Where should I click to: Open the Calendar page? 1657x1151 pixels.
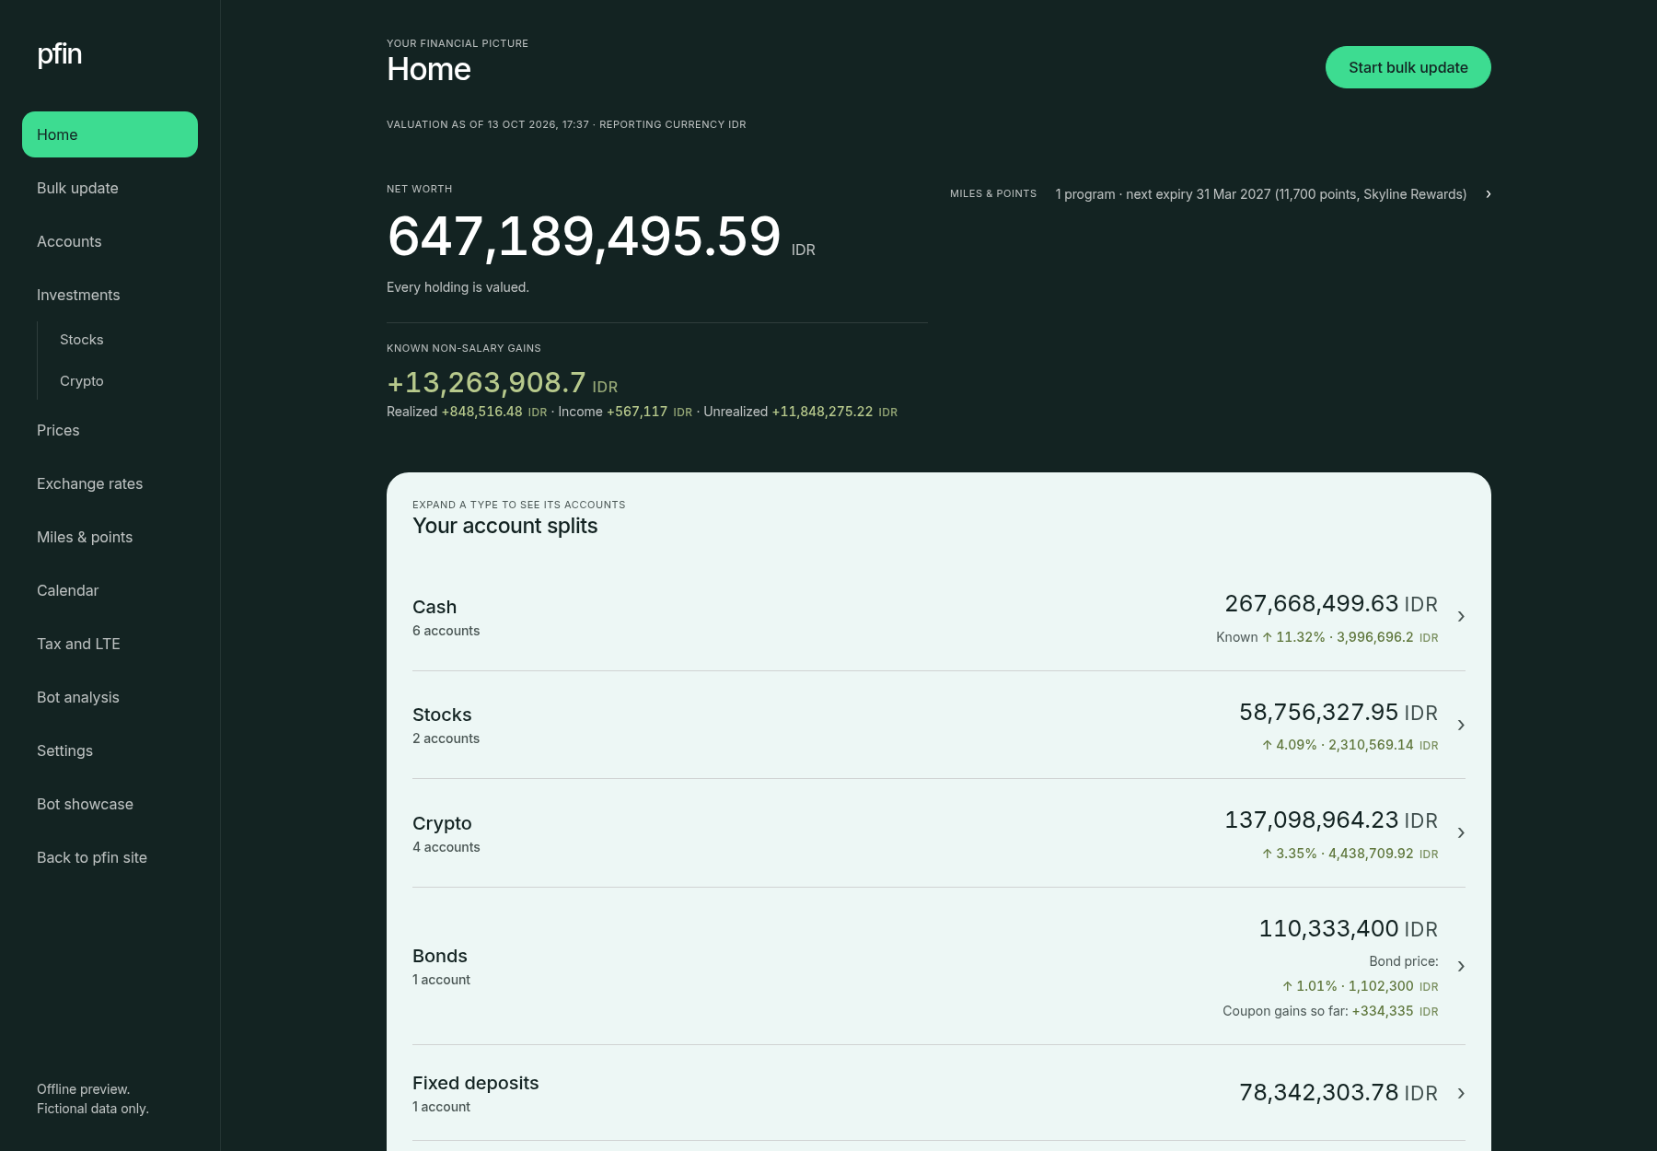[x=110, y=590]
